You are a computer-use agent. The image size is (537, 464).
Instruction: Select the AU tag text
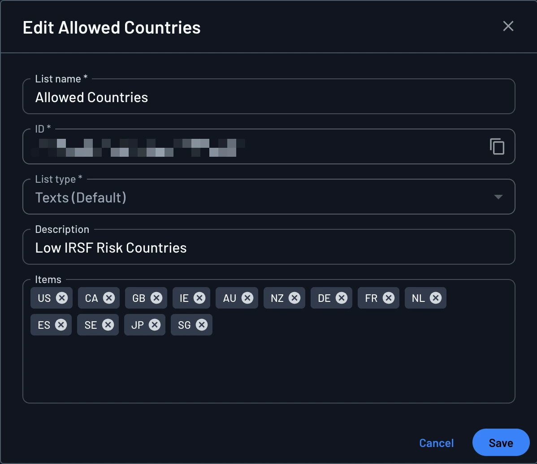pyautogui.click(x=230, y=298)
